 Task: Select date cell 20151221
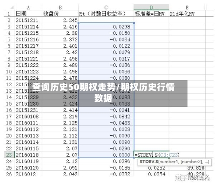coord(29,59)
